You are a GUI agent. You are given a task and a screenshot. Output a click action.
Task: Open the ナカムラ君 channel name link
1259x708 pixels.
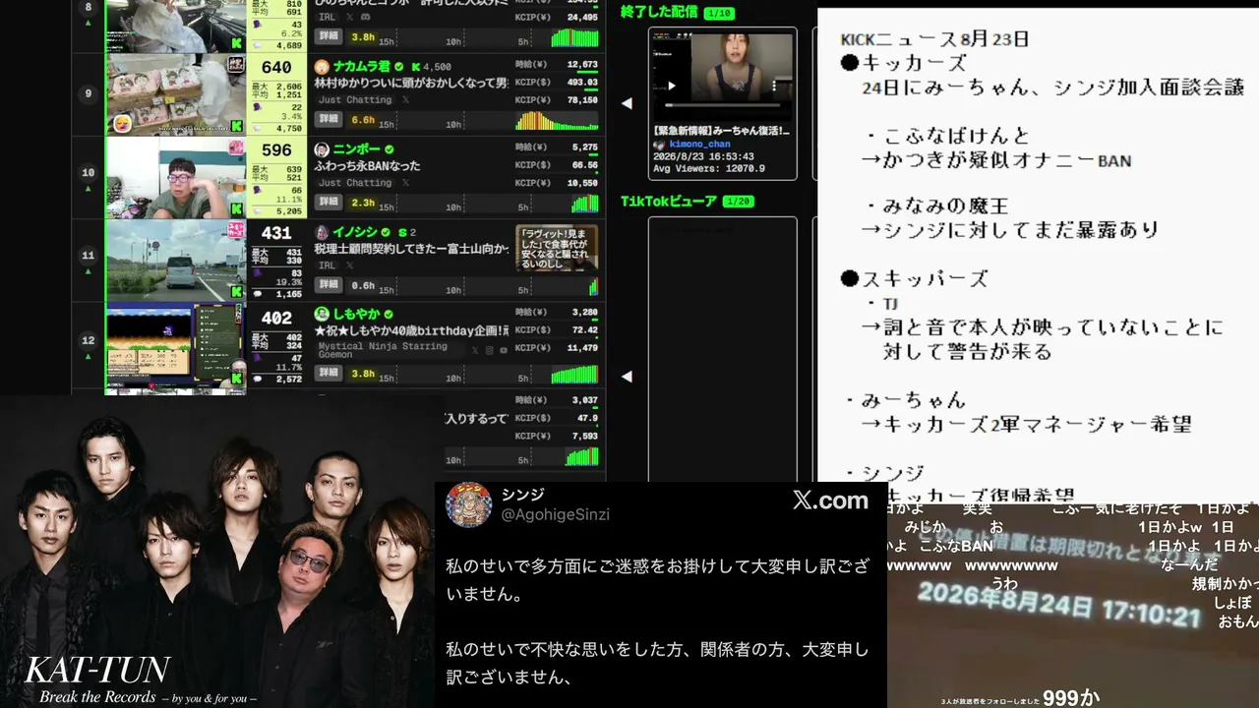tap(362, 67)
